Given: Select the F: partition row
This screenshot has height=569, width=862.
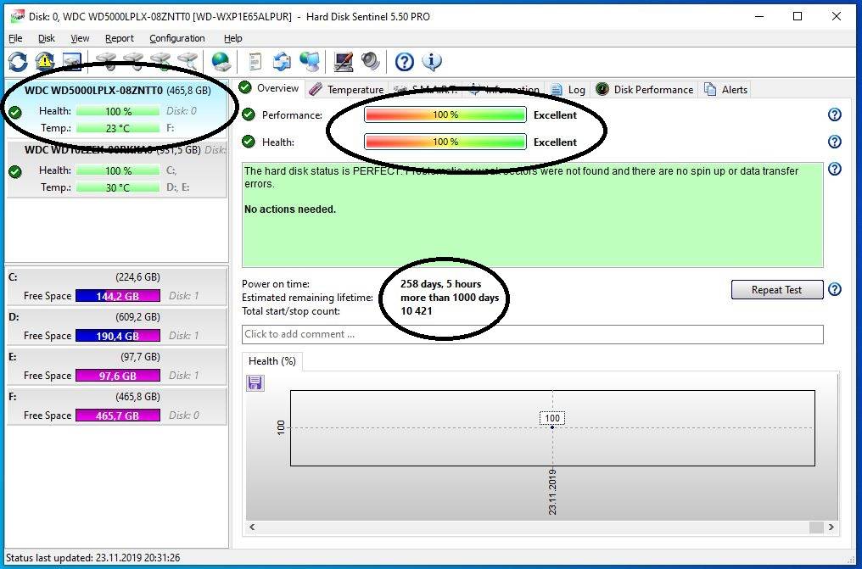Looking at the screenshot, I should click(116, 406).
